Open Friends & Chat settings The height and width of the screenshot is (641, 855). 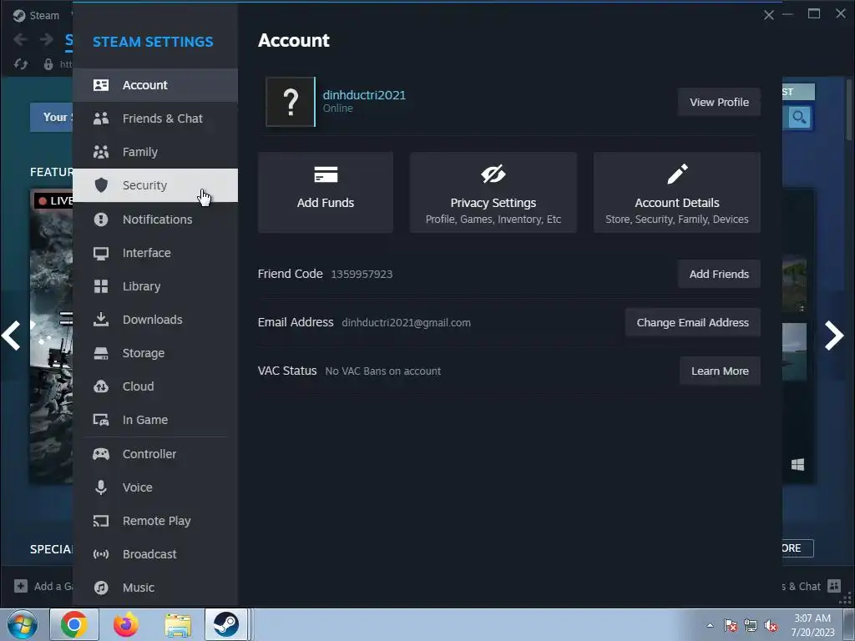[154, 119]
